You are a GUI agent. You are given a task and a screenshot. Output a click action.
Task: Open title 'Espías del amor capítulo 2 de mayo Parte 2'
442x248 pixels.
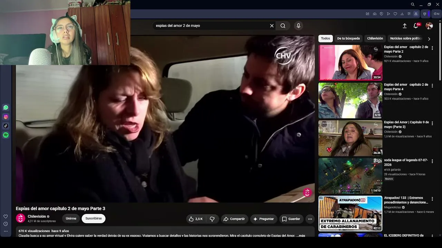(406, 49)
